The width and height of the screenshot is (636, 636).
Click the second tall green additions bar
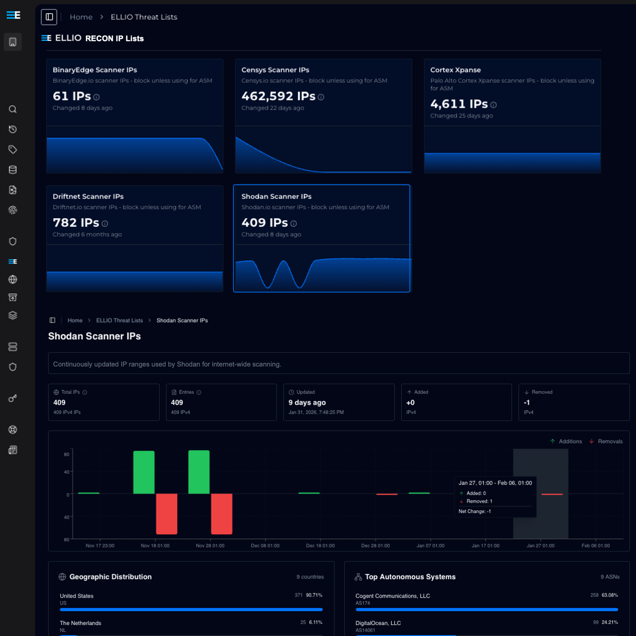(199, 472)
